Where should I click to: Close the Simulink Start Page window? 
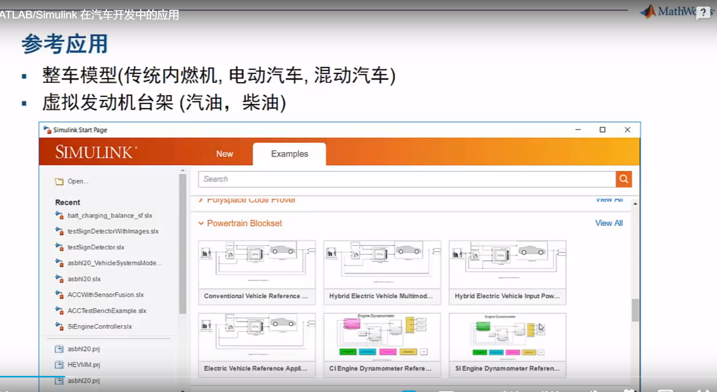tap(628, 130)
